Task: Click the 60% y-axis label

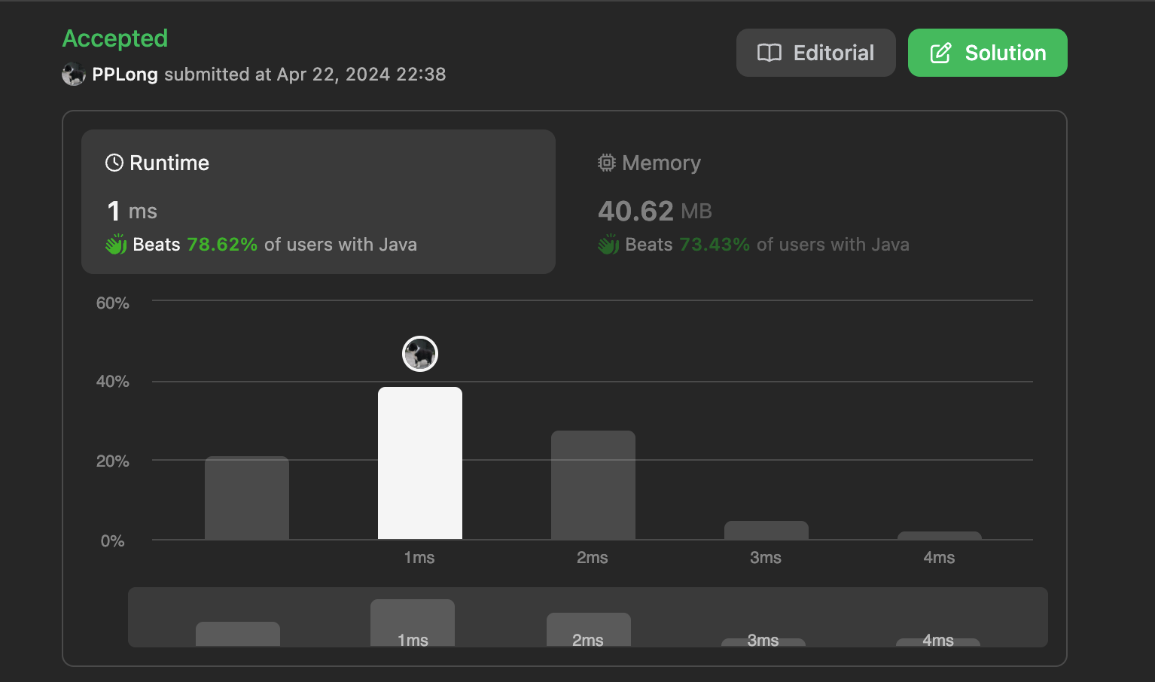Action: (112, 303)
